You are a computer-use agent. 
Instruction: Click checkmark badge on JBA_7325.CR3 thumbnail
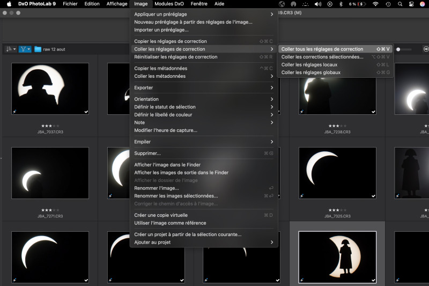click(373, 196)
